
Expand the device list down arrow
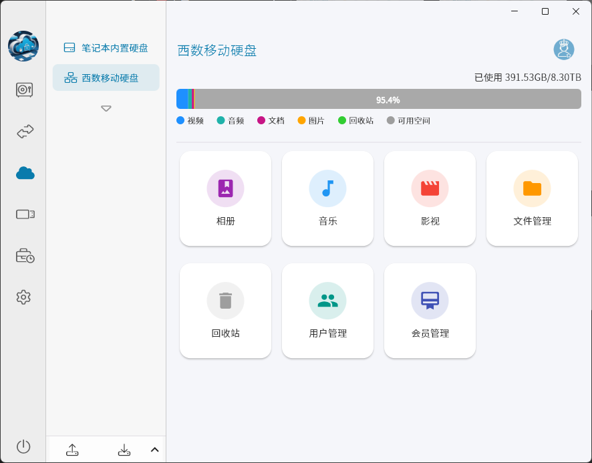[x=106, y=108]
